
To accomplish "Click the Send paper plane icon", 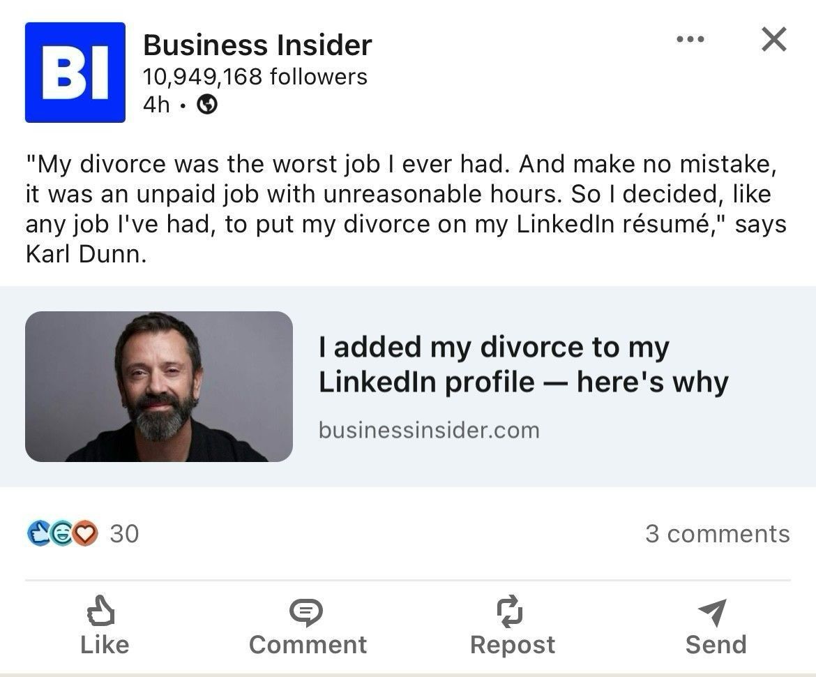I will pos(714,613).
